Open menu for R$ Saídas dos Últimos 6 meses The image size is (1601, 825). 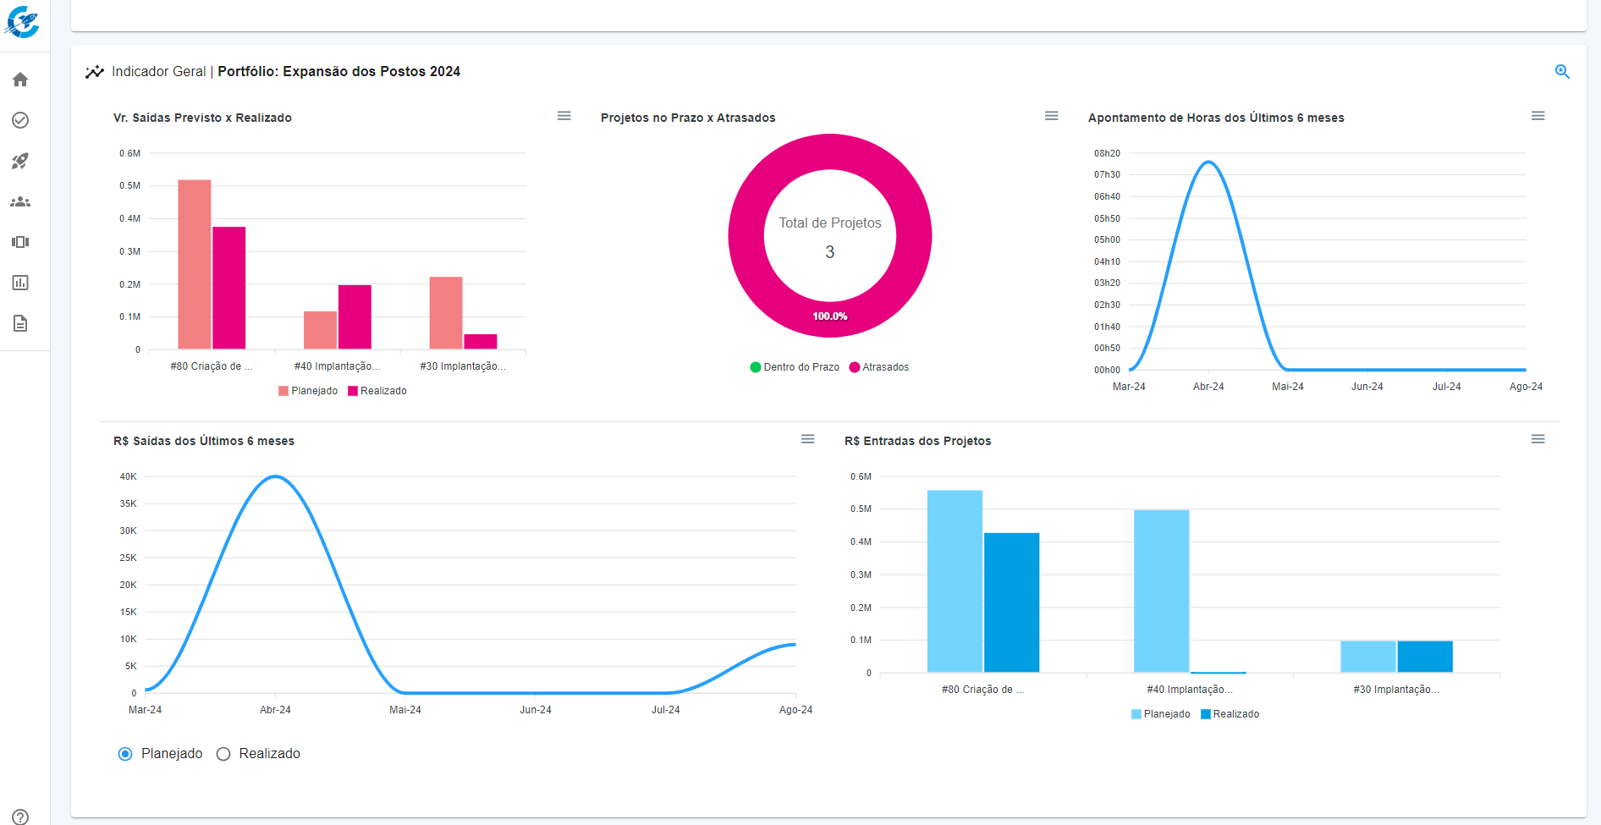808,439
